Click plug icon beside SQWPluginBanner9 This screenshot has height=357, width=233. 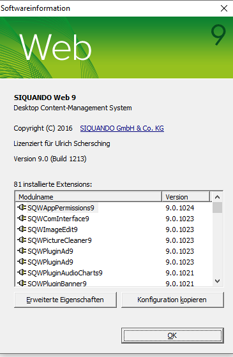22,283
